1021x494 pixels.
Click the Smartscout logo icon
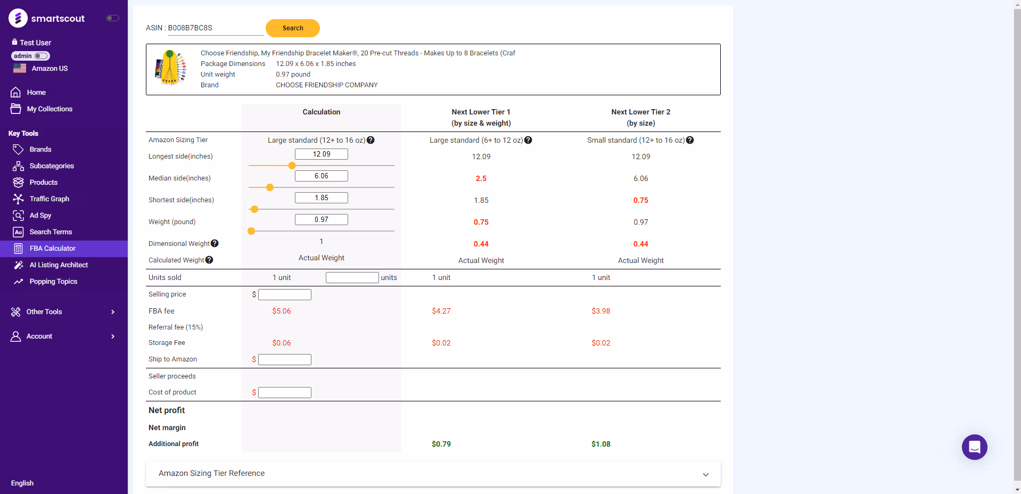[x=18, y=18]
